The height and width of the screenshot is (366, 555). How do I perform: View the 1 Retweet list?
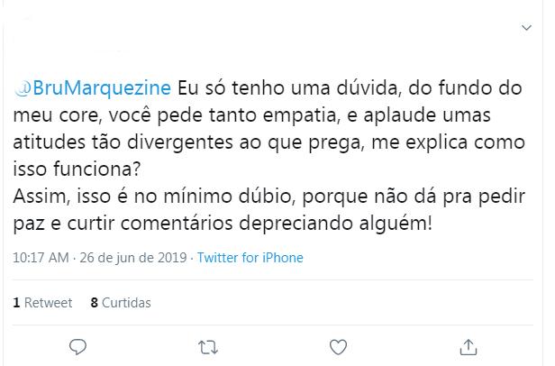coord(42,303)
